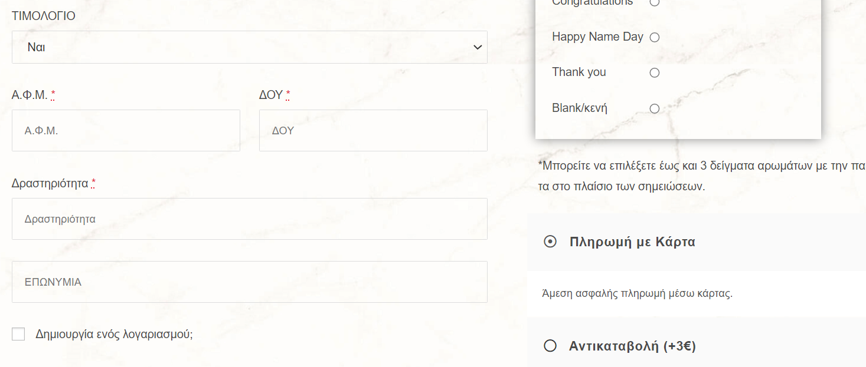Screen dimensions: 866x367
Task: Focus the ΔΟΥ text field
Action: coord(373,130)
